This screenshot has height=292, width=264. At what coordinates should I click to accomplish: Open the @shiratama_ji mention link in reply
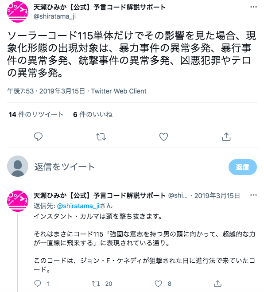coord(78,206)
